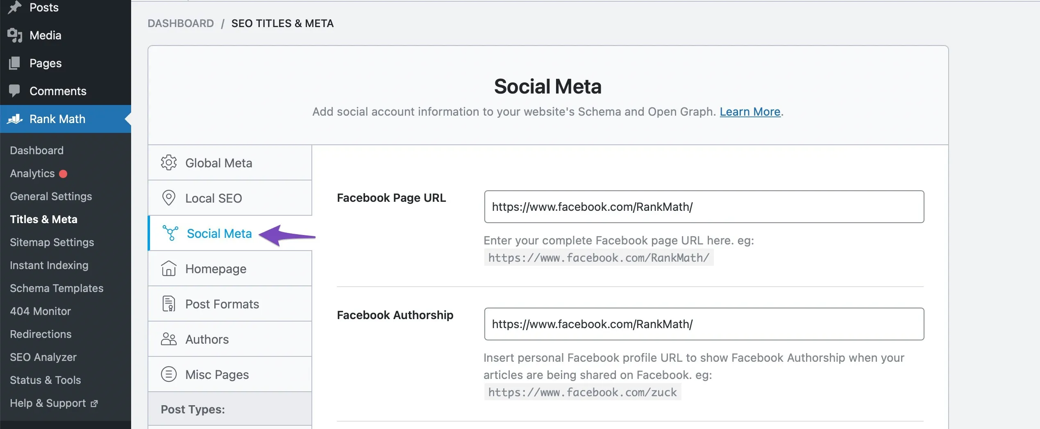The width and height of the screenshot is (1040, 429).
Task: Switch to the Misc Pages tab
Action: coord(230,374)
